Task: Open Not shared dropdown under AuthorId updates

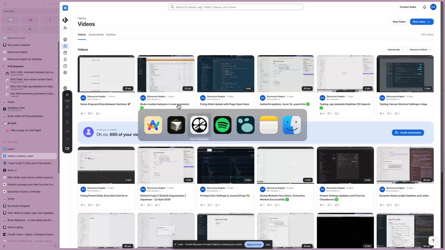Action: pyautogui.click(x=273, y=99)
